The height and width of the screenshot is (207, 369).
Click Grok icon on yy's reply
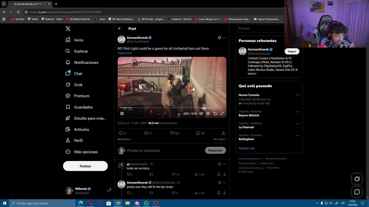(x=219, y=164)
